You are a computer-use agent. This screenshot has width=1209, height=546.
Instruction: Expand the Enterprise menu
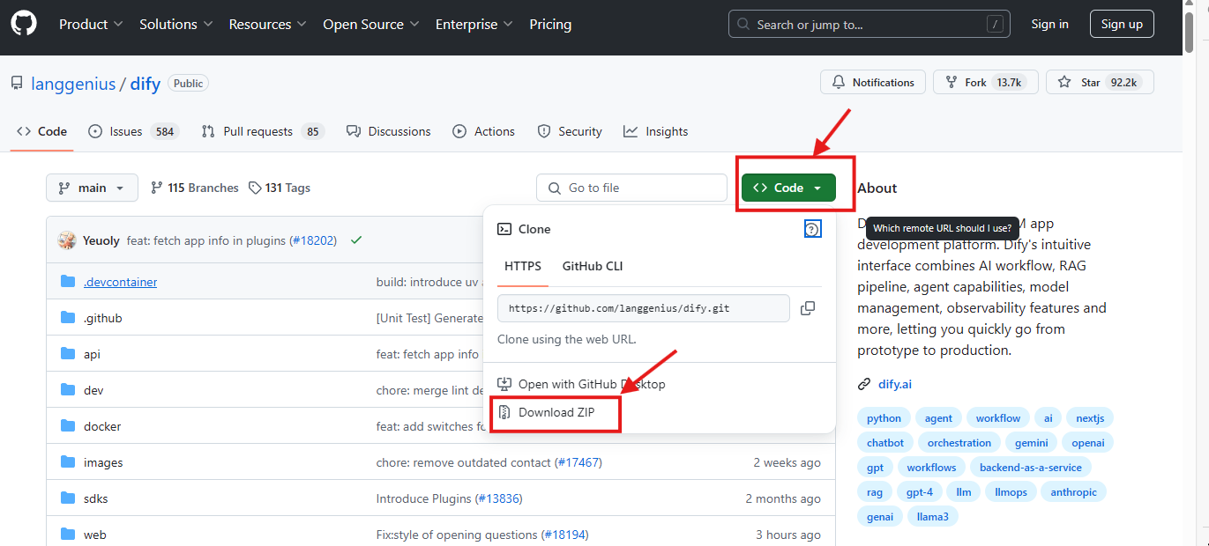(x=474, y=25)
